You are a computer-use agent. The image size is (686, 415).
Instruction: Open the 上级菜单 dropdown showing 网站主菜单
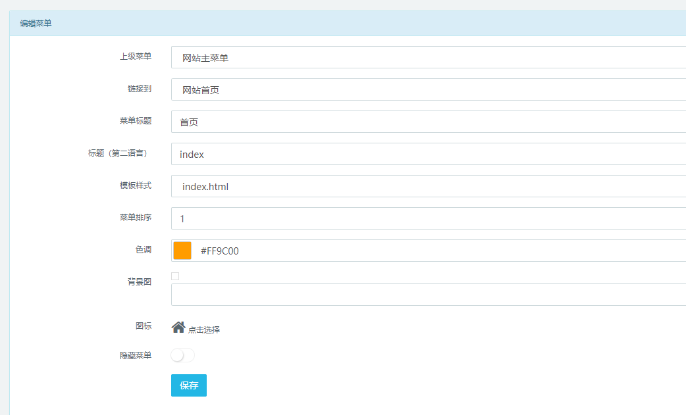[428, 57]
